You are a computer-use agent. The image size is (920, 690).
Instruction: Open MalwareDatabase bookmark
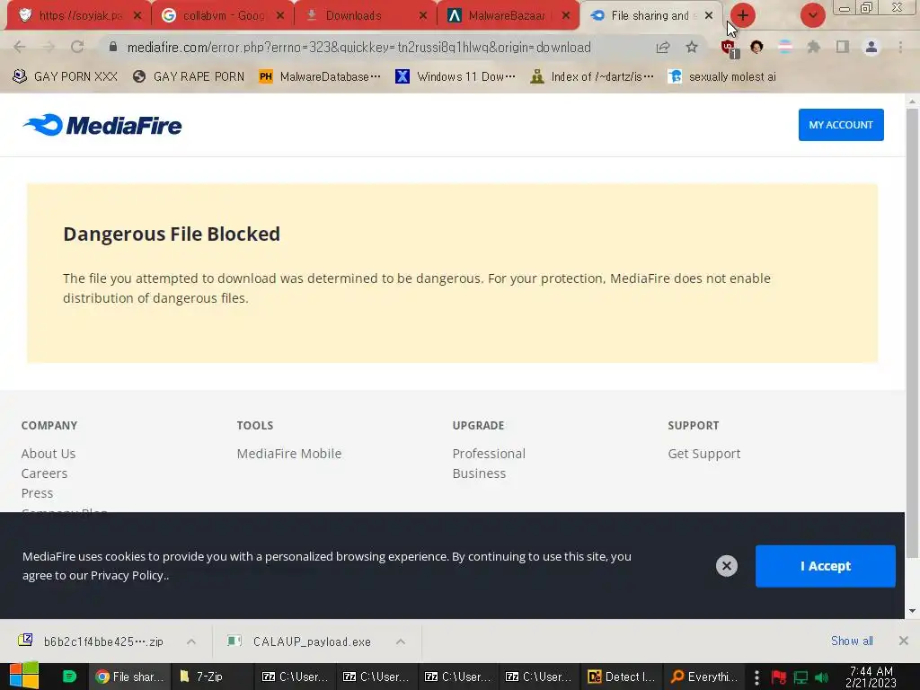click(x=321, y=76)
